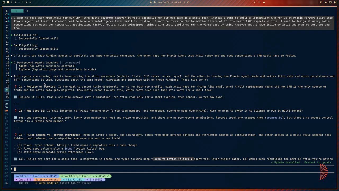Click the date and time display
339x191 pixels.
pyautogui.click(x=169, y=2)
